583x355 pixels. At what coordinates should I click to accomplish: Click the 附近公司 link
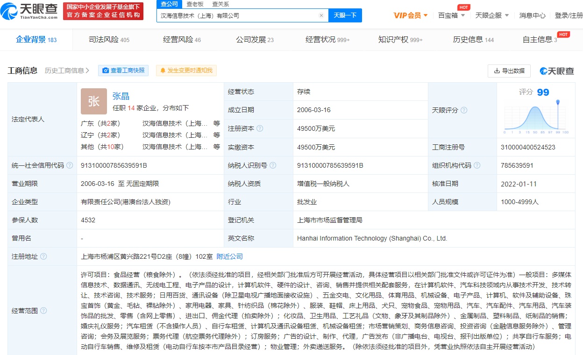[229, 256]
